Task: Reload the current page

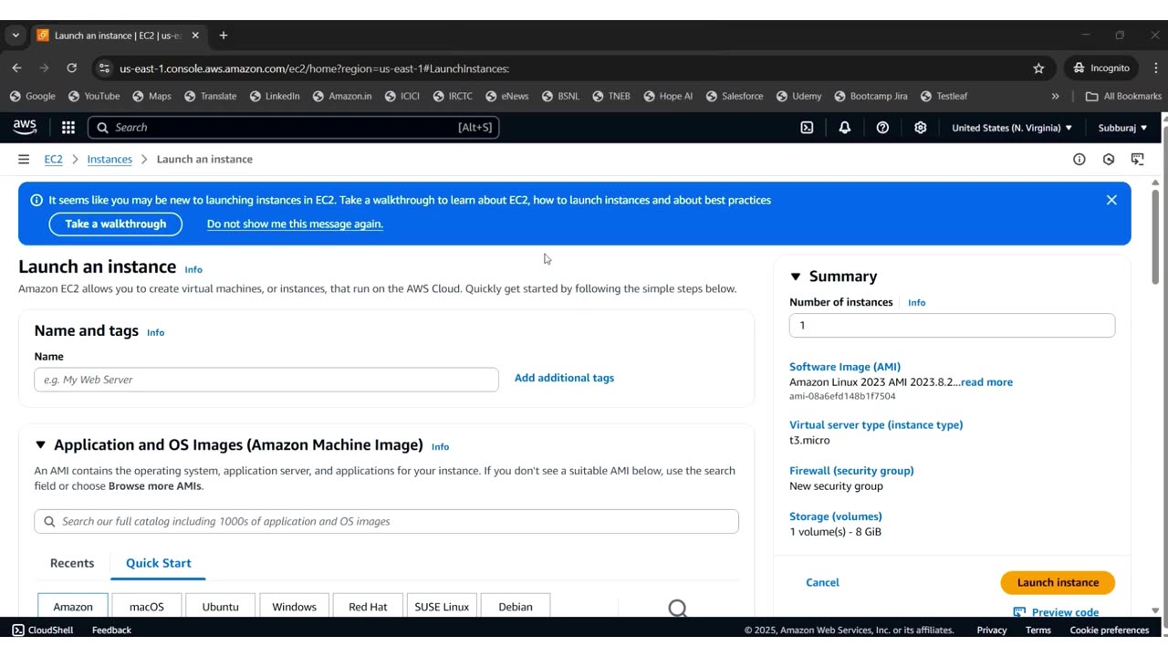Action: point(72,68)
